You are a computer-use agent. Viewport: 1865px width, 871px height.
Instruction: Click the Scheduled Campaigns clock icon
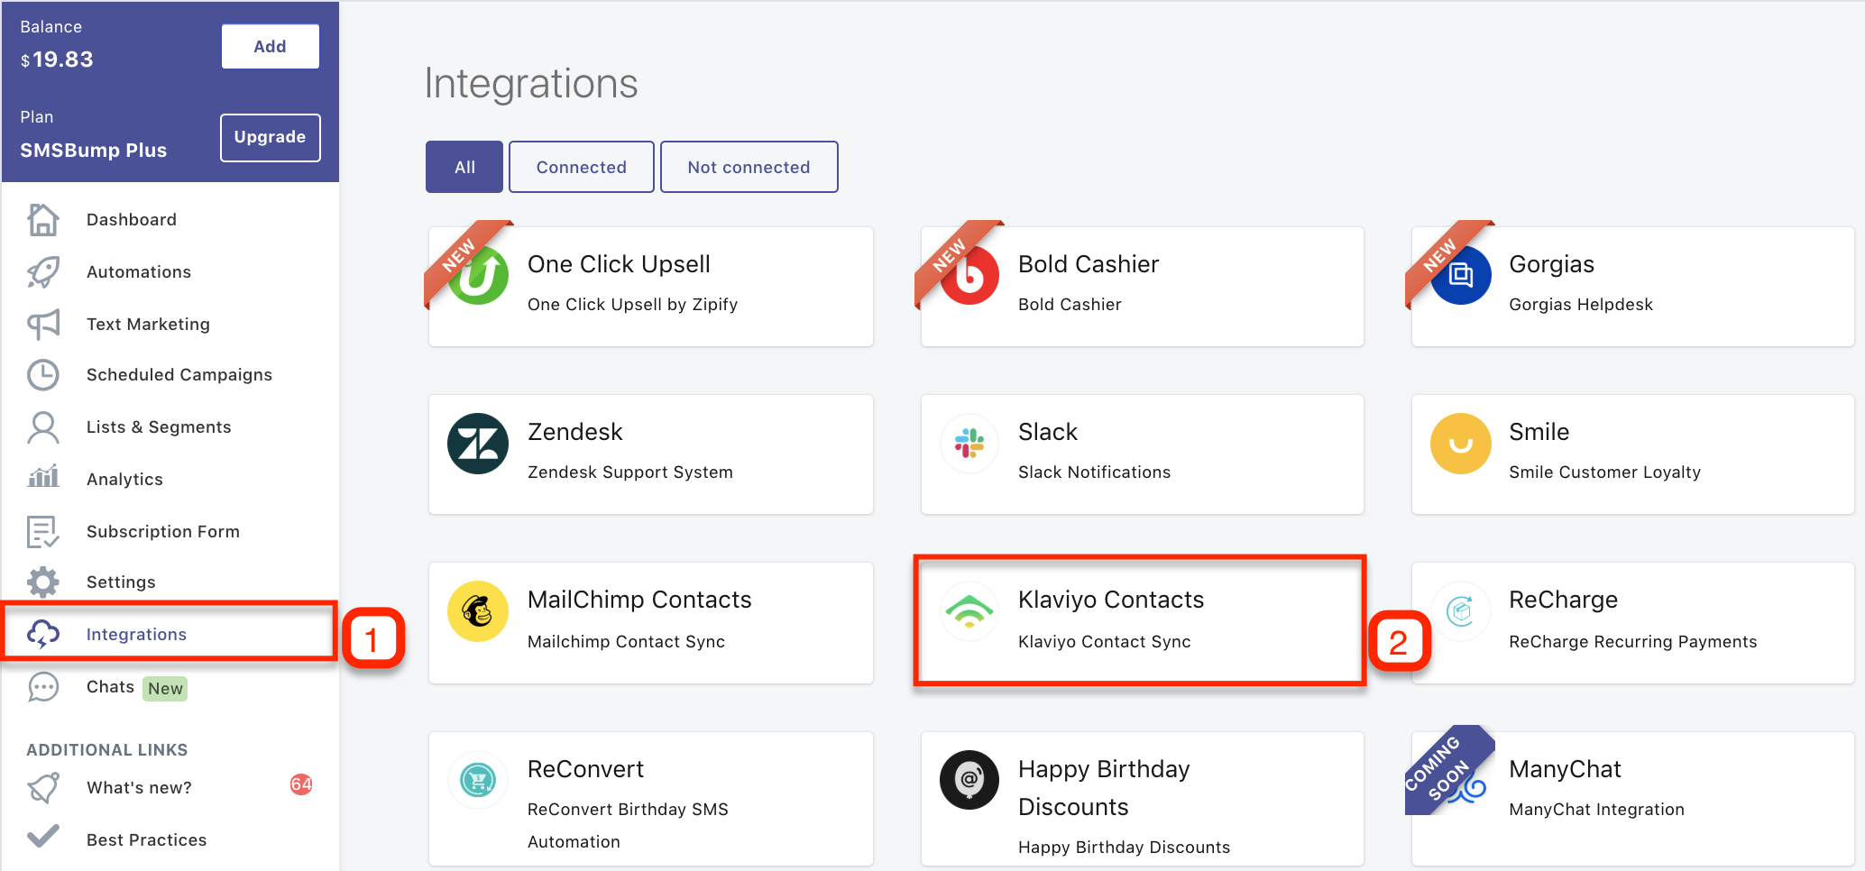pos(42,374)
